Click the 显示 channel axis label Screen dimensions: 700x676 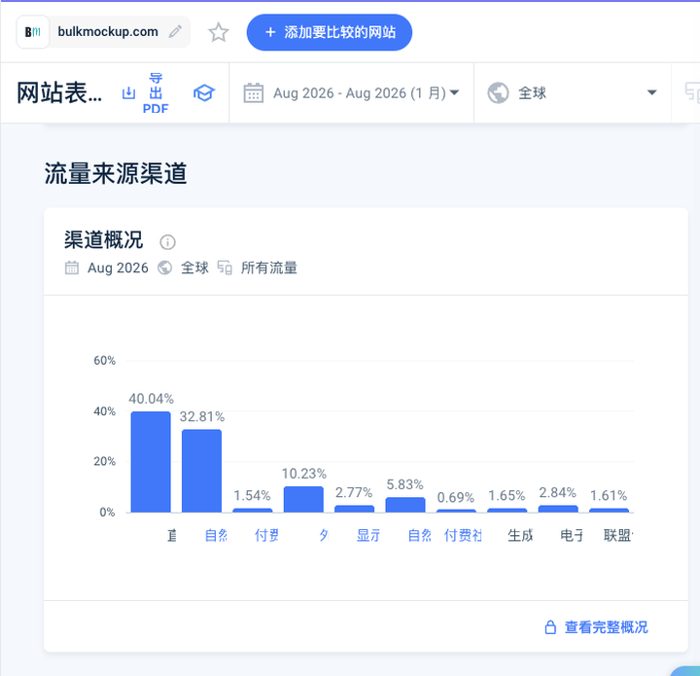[x=368, y=535]
